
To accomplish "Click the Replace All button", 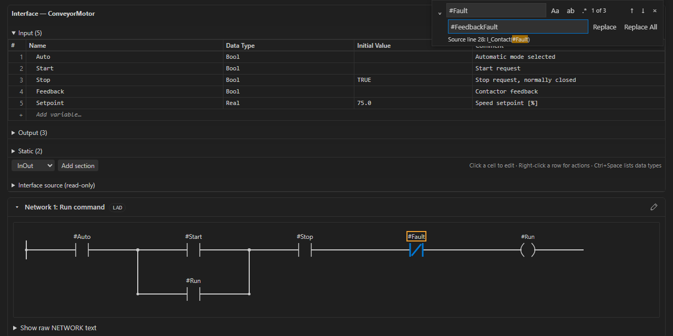I will tap(640, 27).
